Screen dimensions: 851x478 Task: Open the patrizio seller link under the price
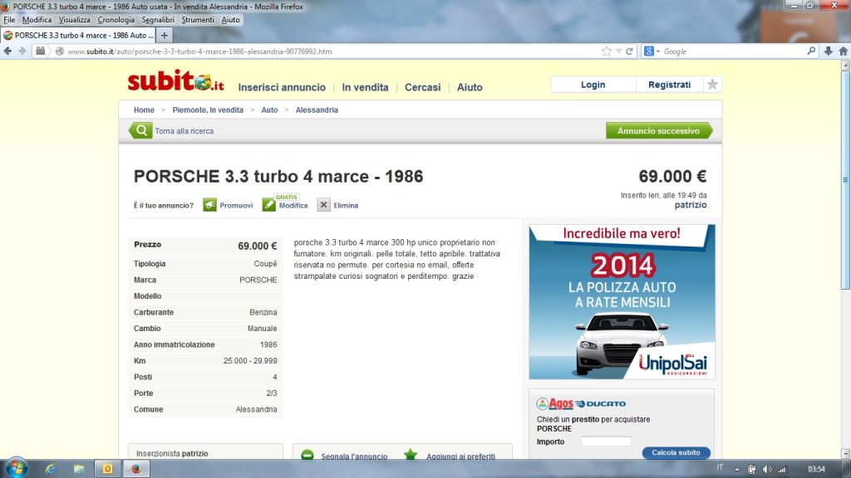point(691,205)
